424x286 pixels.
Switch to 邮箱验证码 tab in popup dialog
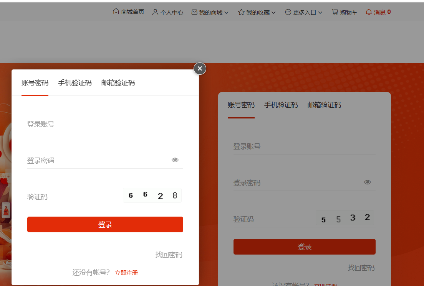(x=118, y=82)
